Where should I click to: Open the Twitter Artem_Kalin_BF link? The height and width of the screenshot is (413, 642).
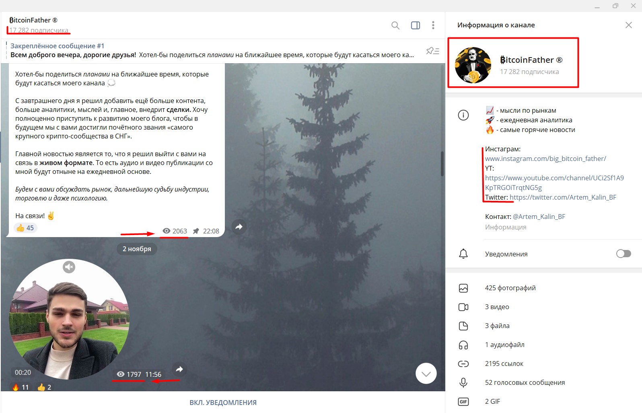(x=563, y=197)
